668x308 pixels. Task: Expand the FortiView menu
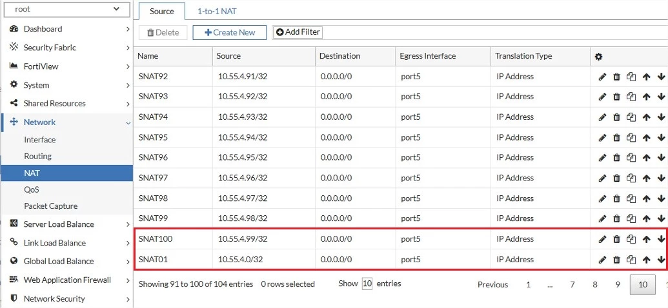coord(66,66)
